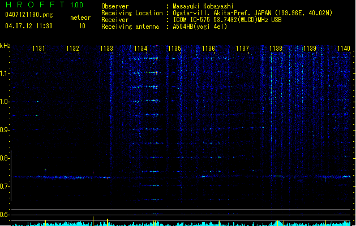This screenshot has height=226, width=356.
Task: Click observer name Masayuki Kobayashi
Action: pos(203,6)
